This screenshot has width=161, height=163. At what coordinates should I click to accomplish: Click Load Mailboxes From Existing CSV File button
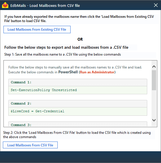[37, 30]
